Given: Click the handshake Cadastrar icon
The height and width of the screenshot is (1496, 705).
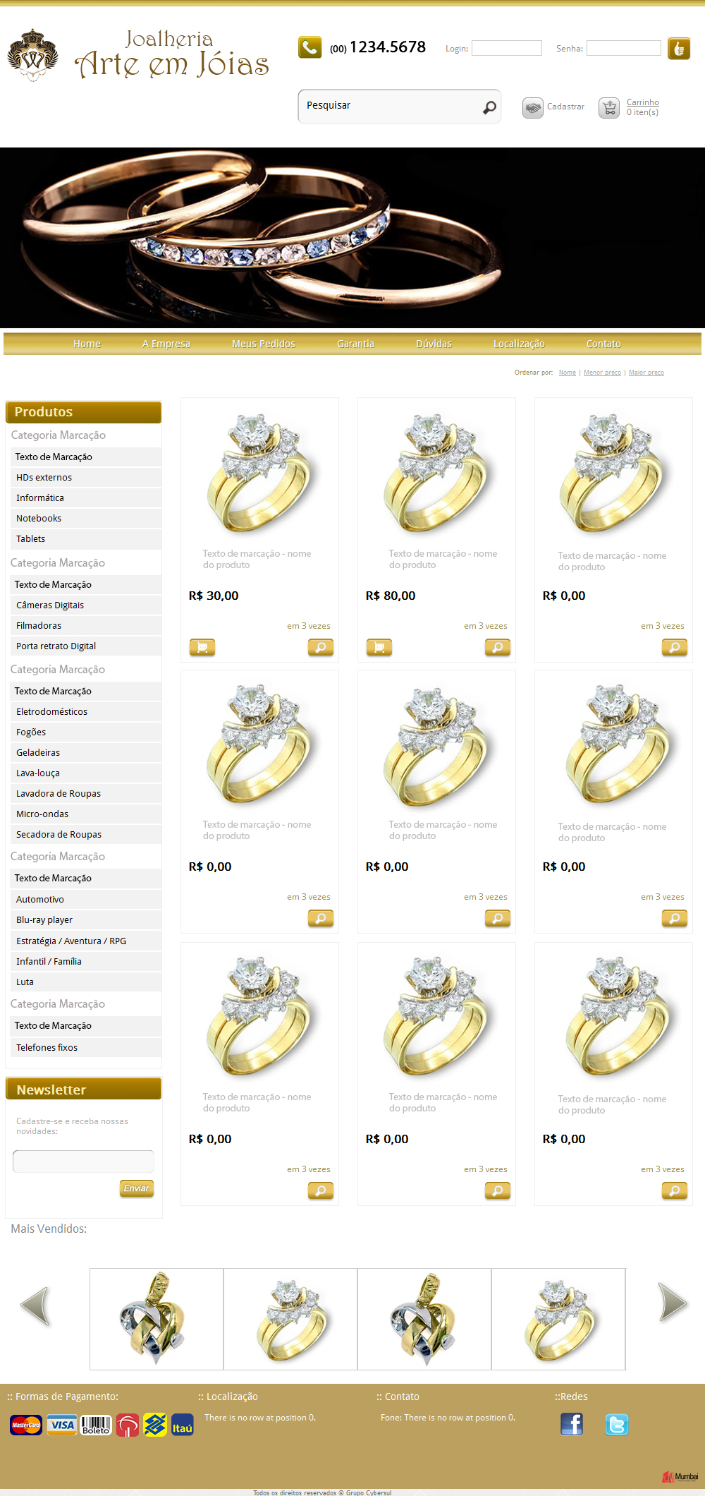Looking at the screenshot, I should point(532,107).
